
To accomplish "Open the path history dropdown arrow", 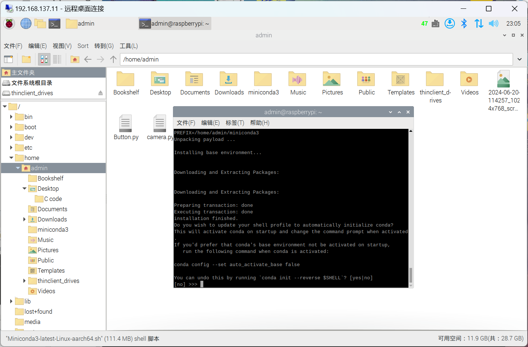I will 520,59.
